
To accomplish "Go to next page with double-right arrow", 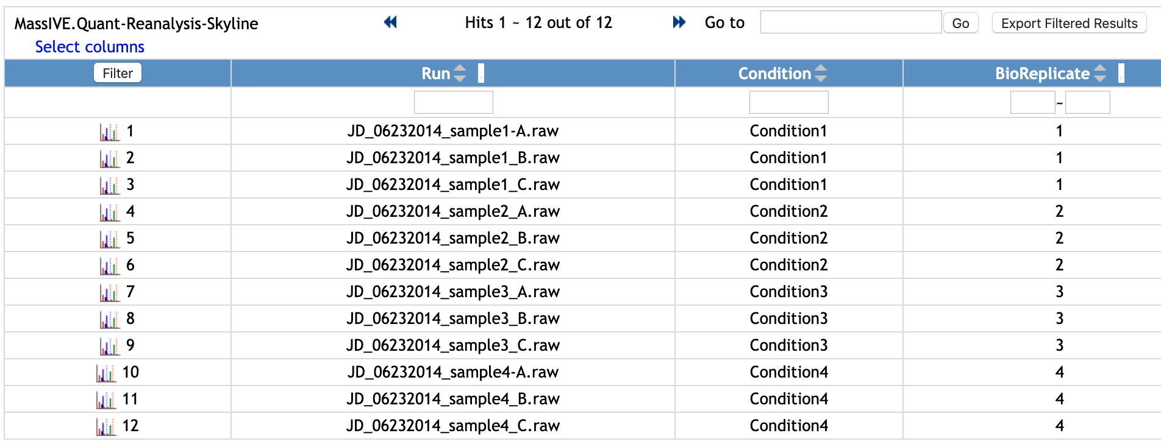I will [679, 23].
